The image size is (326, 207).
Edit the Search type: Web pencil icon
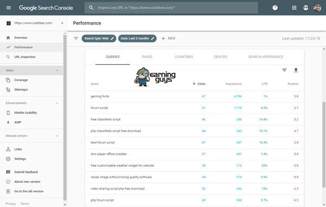(112, 39)
